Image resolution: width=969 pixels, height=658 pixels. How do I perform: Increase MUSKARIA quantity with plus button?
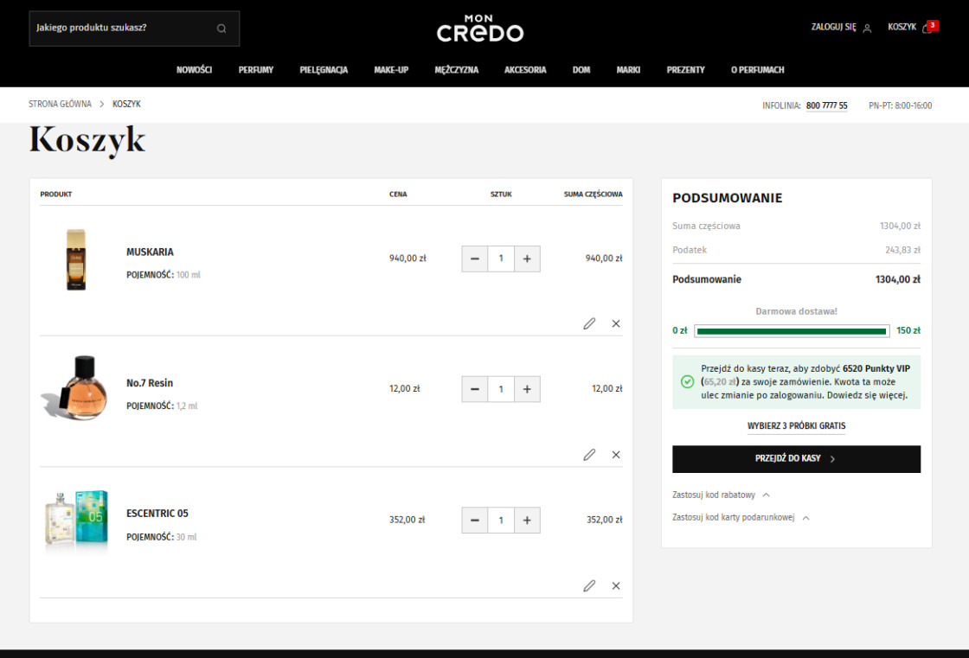[527, 259]
